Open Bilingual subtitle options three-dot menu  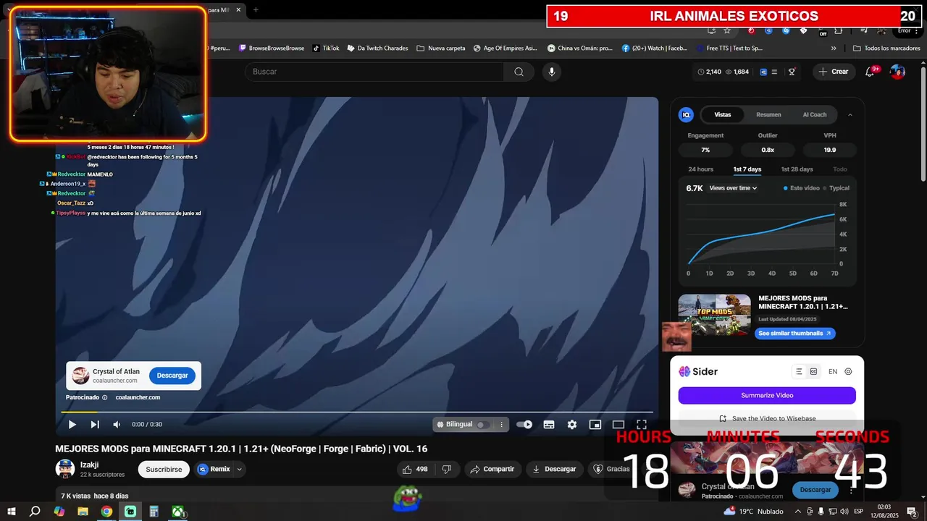click(501, 425)
